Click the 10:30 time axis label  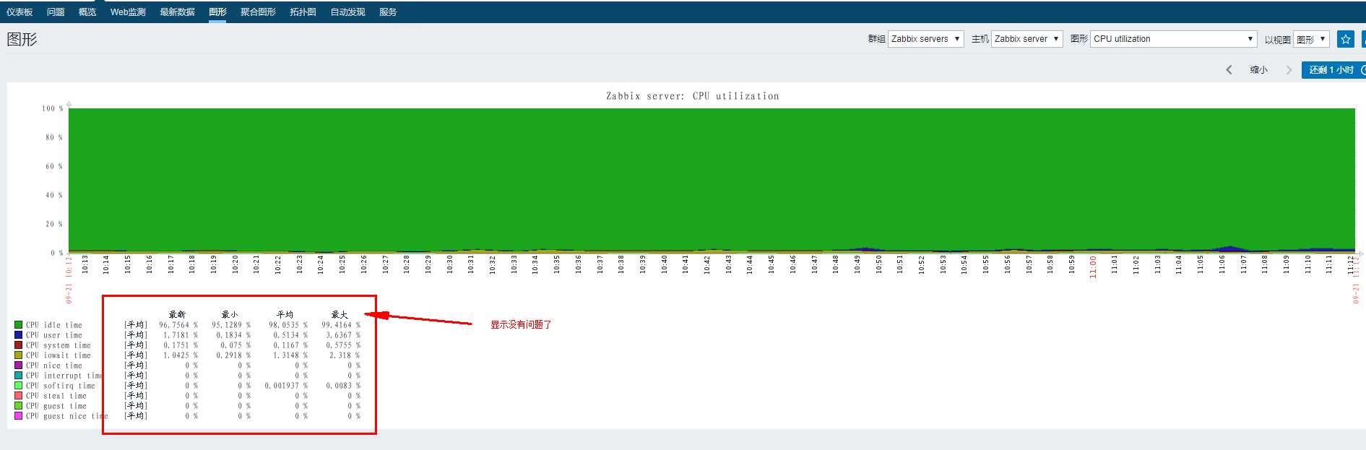coord(449,264)
